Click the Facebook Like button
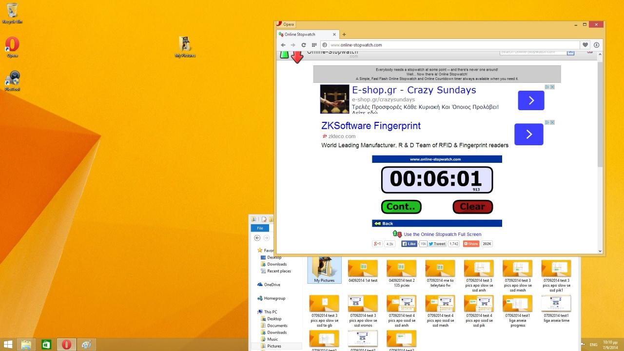Screen dimensions: 624x351 point(409,244)
